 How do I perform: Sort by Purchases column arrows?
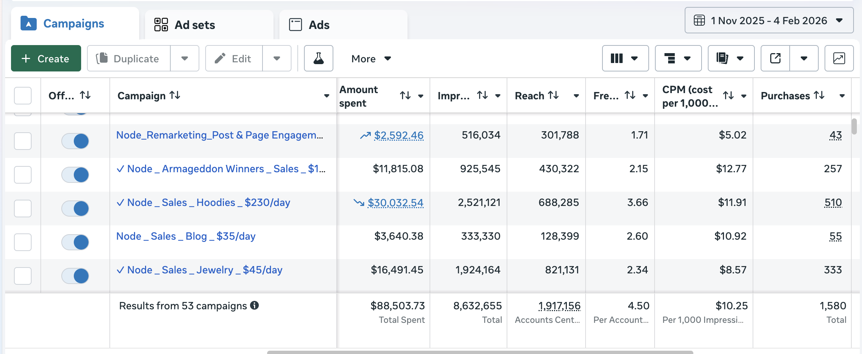click(819, 95)
